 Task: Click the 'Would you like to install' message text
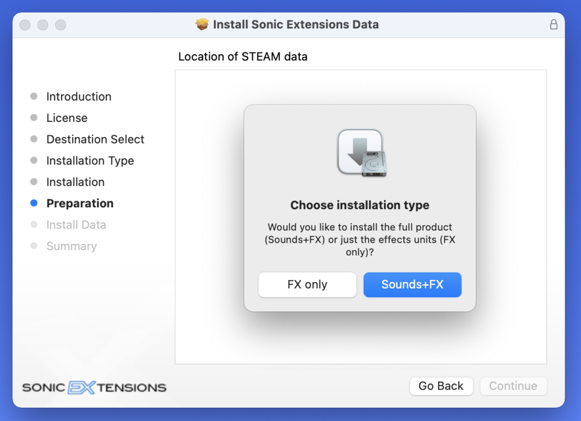[360, 240]
